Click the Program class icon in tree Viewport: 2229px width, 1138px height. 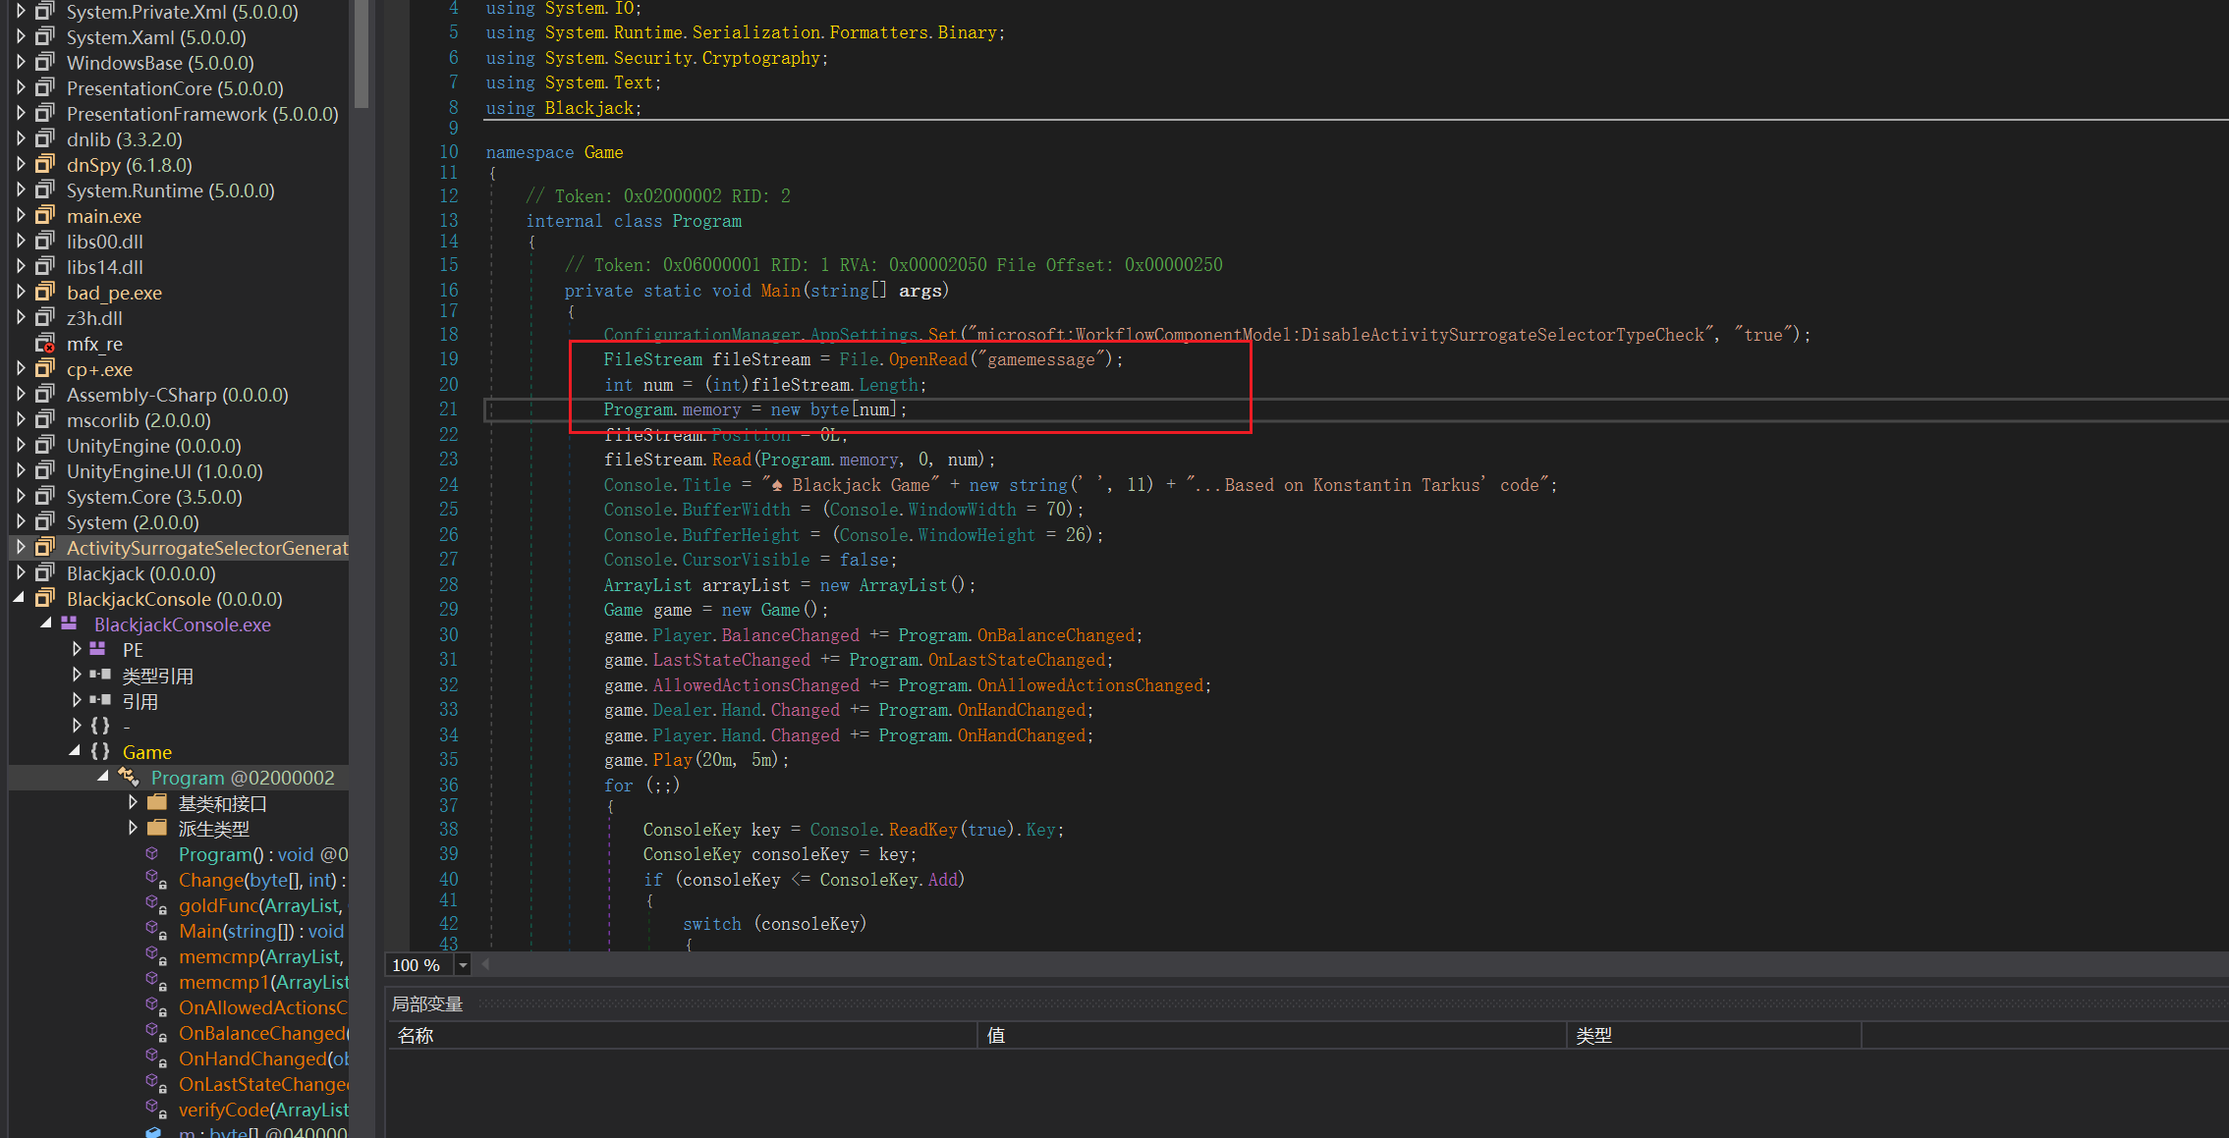point(129,778)
